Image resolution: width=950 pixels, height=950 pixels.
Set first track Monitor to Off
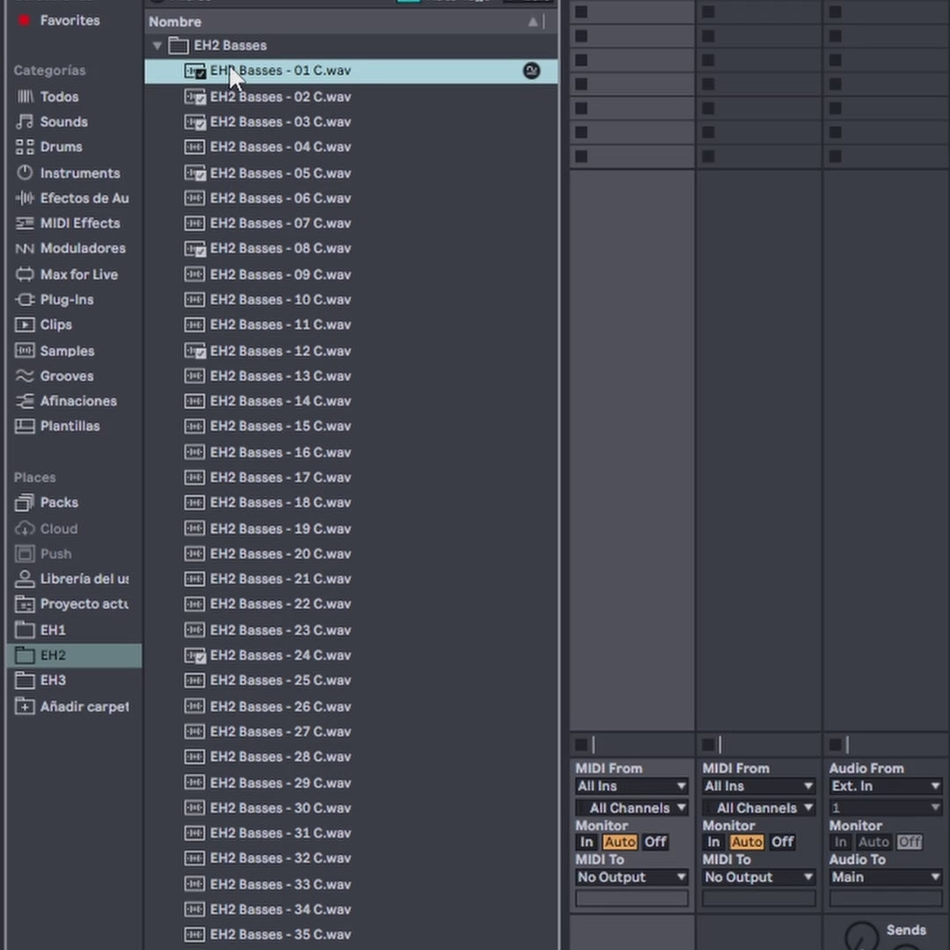pyautogui.click(x=655, y=842)
